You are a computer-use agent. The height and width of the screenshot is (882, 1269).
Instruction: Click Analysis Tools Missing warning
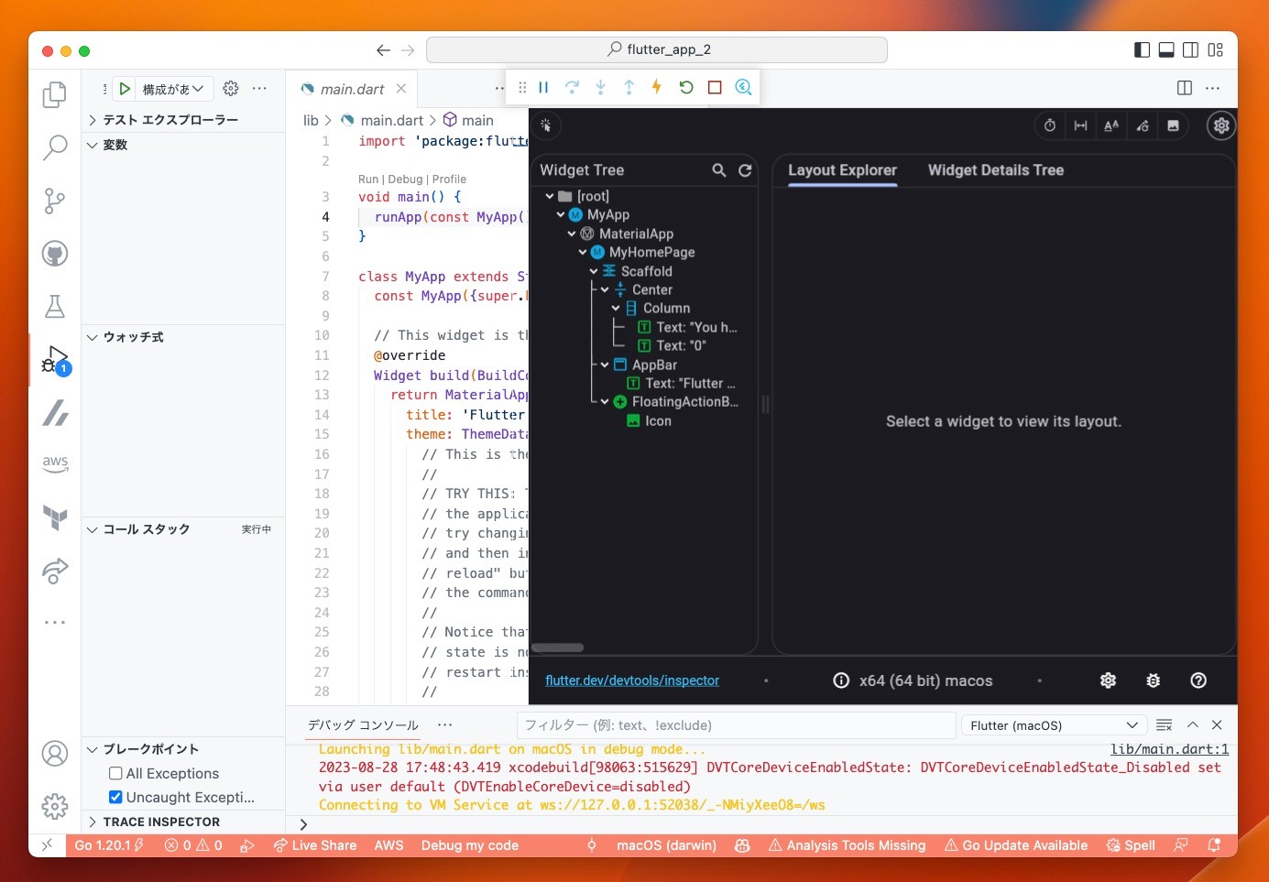[x=847, y=845]
